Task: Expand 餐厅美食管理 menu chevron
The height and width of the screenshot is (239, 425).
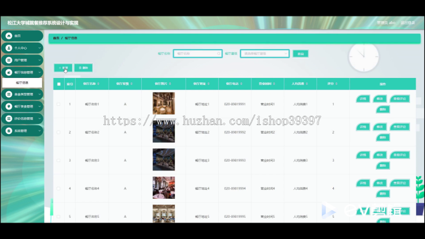Action: (40, 106)
